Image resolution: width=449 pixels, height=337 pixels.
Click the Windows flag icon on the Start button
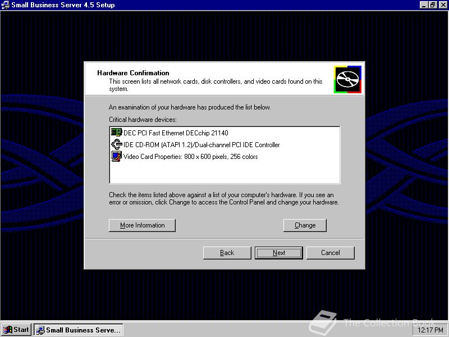point(8,330)
